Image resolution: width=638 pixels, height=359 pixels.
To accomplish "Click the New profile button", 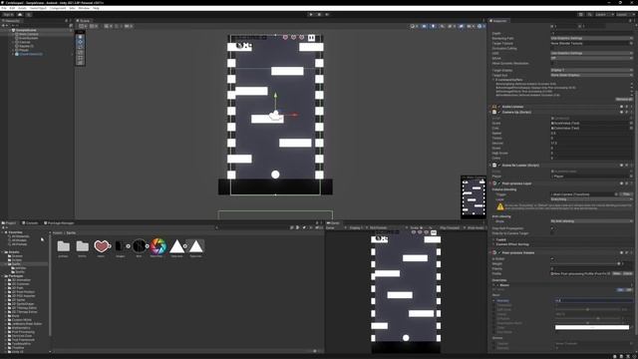I will click(617, 273).
